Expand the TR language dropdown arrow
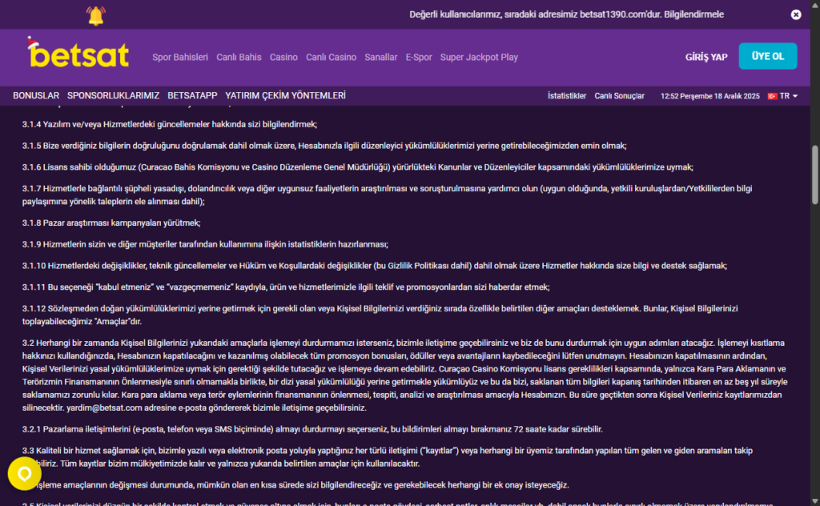 click(x=795, y=96)
